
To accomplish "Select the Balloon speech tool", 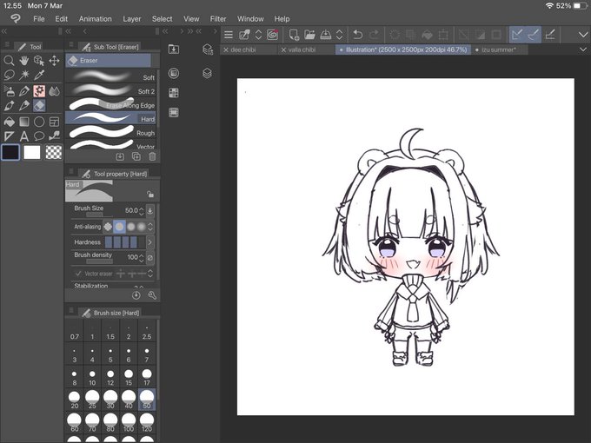I will [39, 136].
